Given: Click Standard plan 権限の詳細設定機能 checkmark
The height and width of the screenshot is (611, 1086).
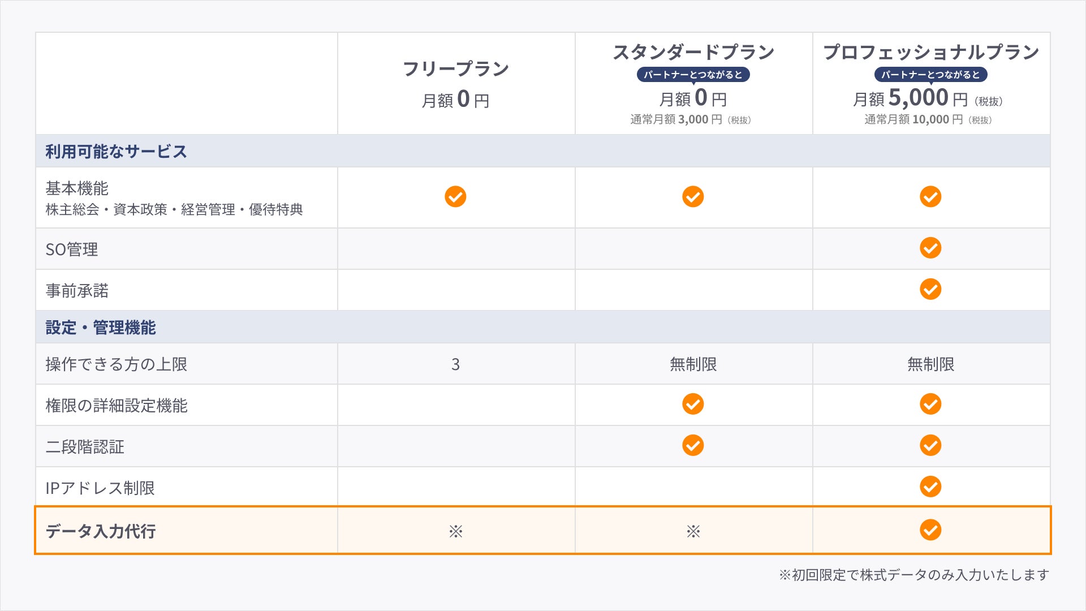Looking at the screenshot, I should [x=693, y=404].
